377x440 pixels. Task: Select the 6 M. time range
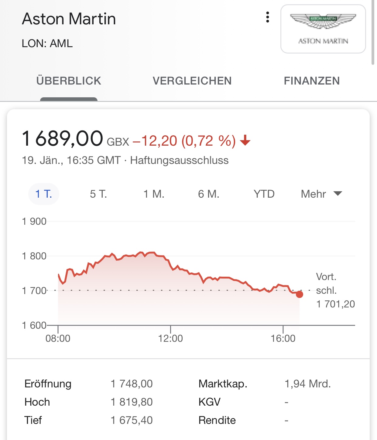[x=209, y=194]
